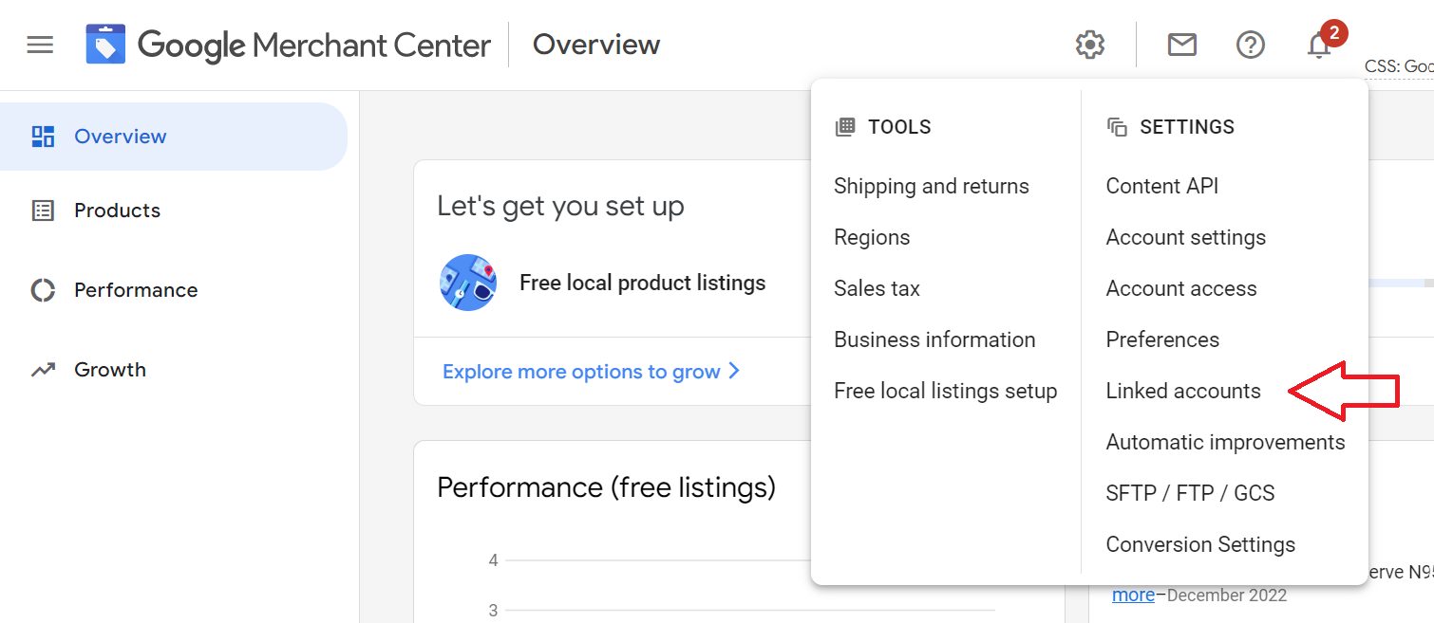Click the Settings header icon in menu

click(x=1117, y=127)
